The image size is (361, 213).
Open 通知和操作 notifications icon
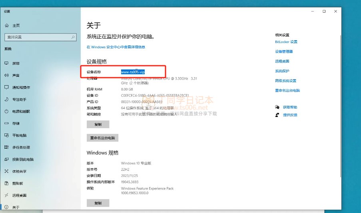pyautogui.click(x=6, y=87)
